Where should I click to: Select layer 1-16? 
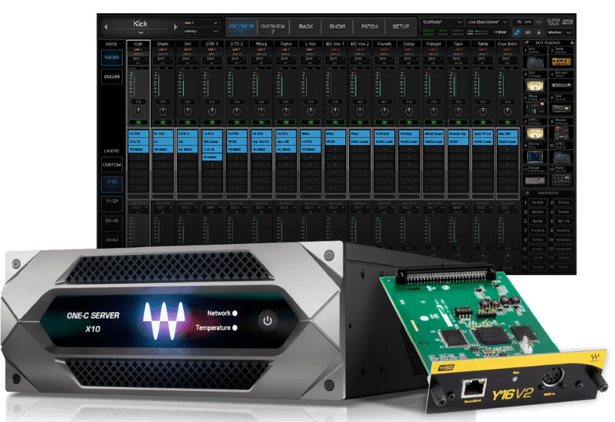coord(111,184)
